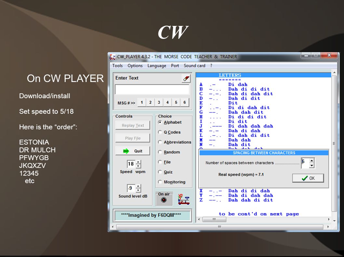Click the slide text 'Set speed to 5/18'
The image size is (344, 257).
pos(46,111)
